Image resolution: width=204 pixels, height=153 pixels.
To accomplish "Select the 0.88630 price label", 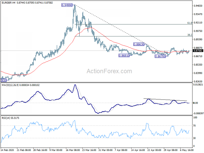I will 139,44.
